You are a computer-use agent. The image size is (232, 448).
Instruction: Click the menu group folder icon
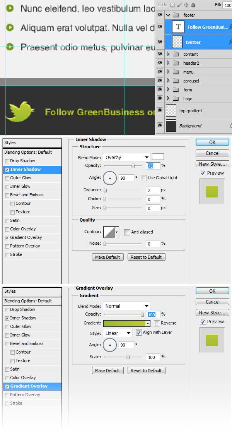tap(176, 72)
